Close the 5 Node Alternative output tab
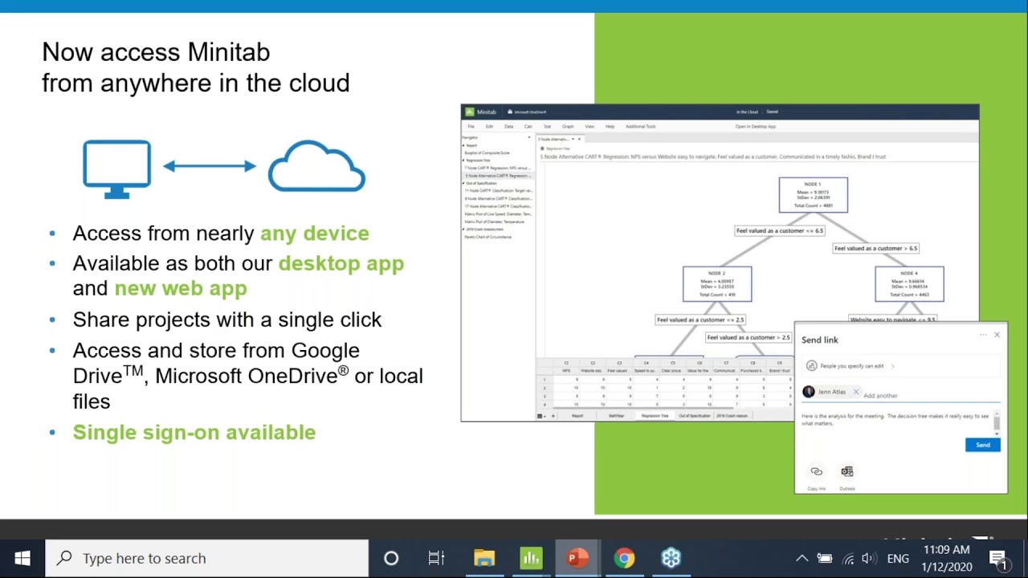The width and height of the screenshot is (1028, 578). [x=579, y=139]
